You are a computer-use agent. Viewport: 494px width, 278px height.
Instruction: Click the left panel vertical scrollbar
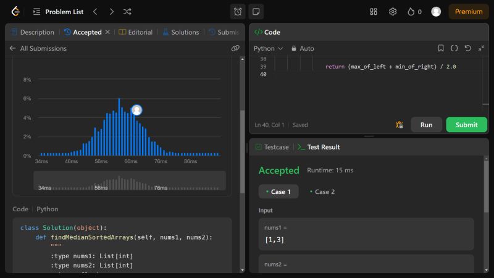242,151
